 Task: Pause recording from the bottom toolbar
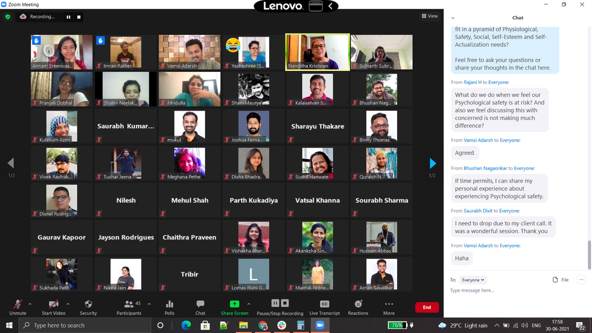click(x=275, y=303)
